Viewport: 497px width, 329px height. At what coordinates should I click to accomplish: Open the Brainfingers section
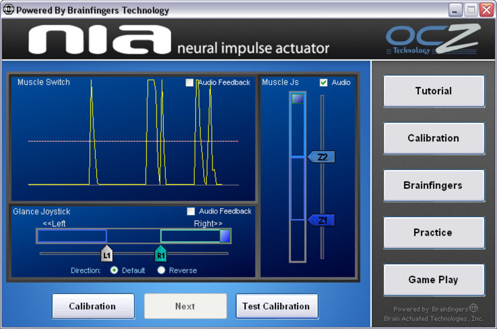(x=434, y=185)
